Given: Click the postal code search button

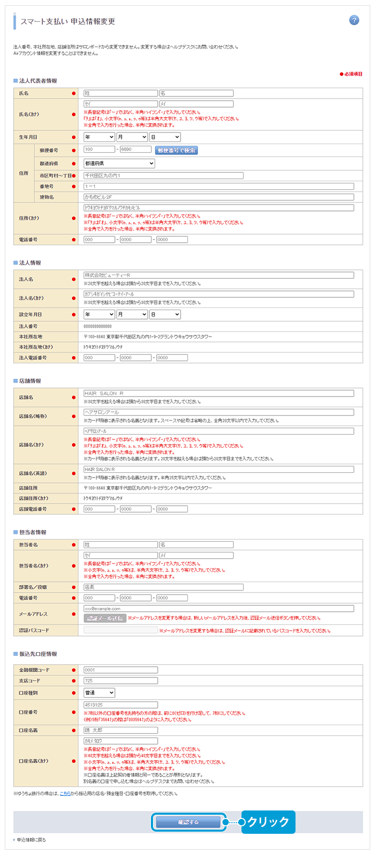Looking at the screenshot, I should coord(176,151).
